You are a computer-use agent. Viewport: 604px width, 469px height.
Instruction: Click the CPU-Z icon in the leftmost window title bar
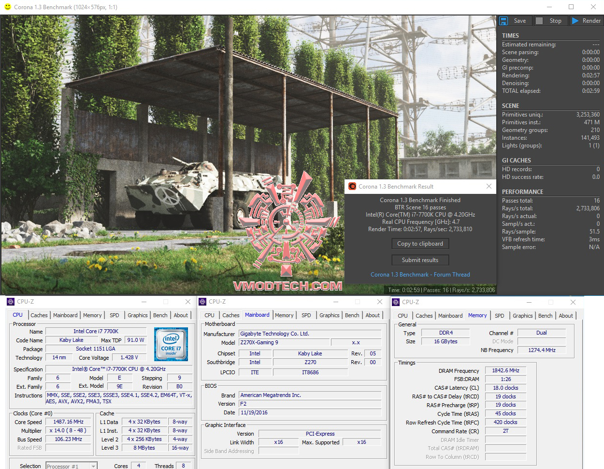click(x=10, y=301)
